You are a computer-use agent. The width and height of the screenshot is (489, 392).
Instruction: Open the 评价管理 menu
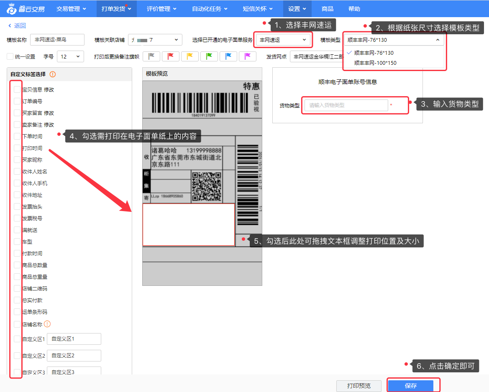pos(161,9)
